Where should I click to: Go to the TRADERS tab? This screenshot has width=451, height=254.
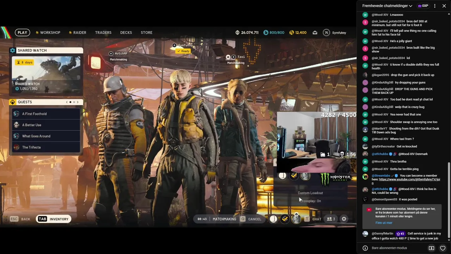(103, 32)
